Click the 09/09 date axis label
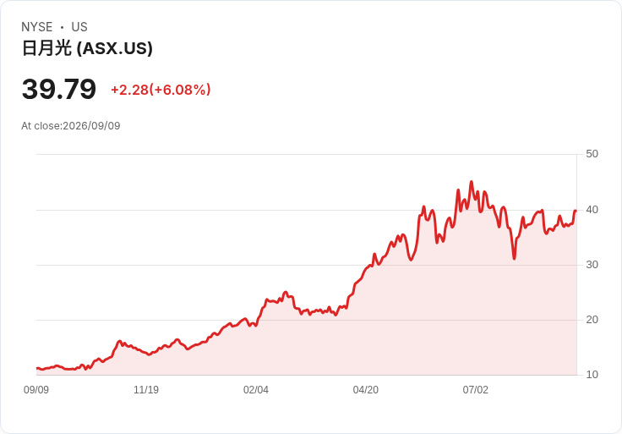Viewport: 622px width, 434px height. pos(36,389)
